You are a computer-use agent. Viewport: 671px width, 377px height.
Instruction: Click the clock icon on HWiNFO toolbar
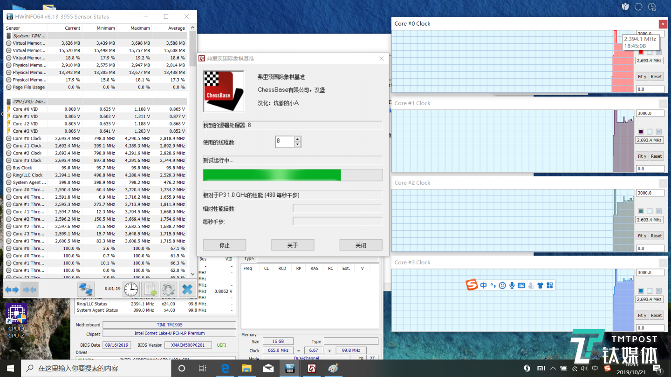(x=130, y=289)
